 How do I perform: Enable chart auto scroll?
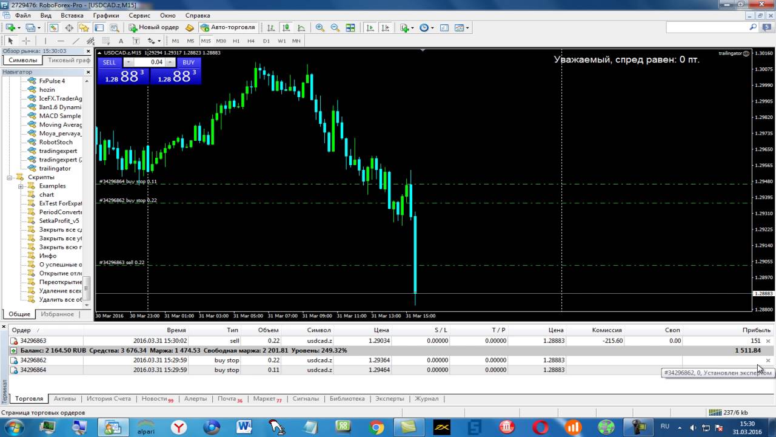tap(370, 28)
